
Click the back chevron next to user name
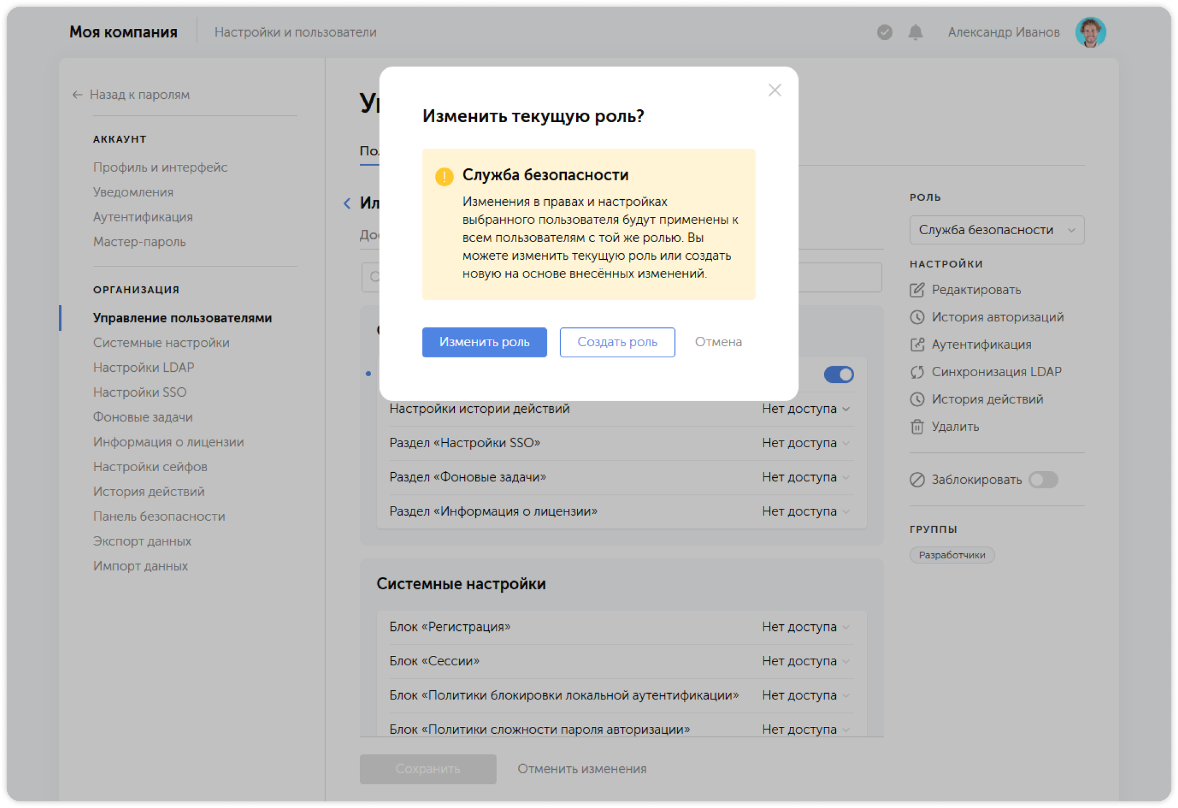(347, 203)
